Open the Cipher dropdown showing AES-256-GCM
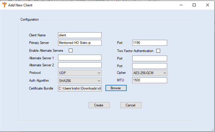The height and width of the screenshot is (132, 215). (150, 73)
